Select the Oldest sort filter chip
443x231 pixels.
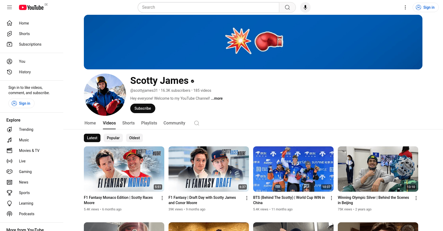134,138
